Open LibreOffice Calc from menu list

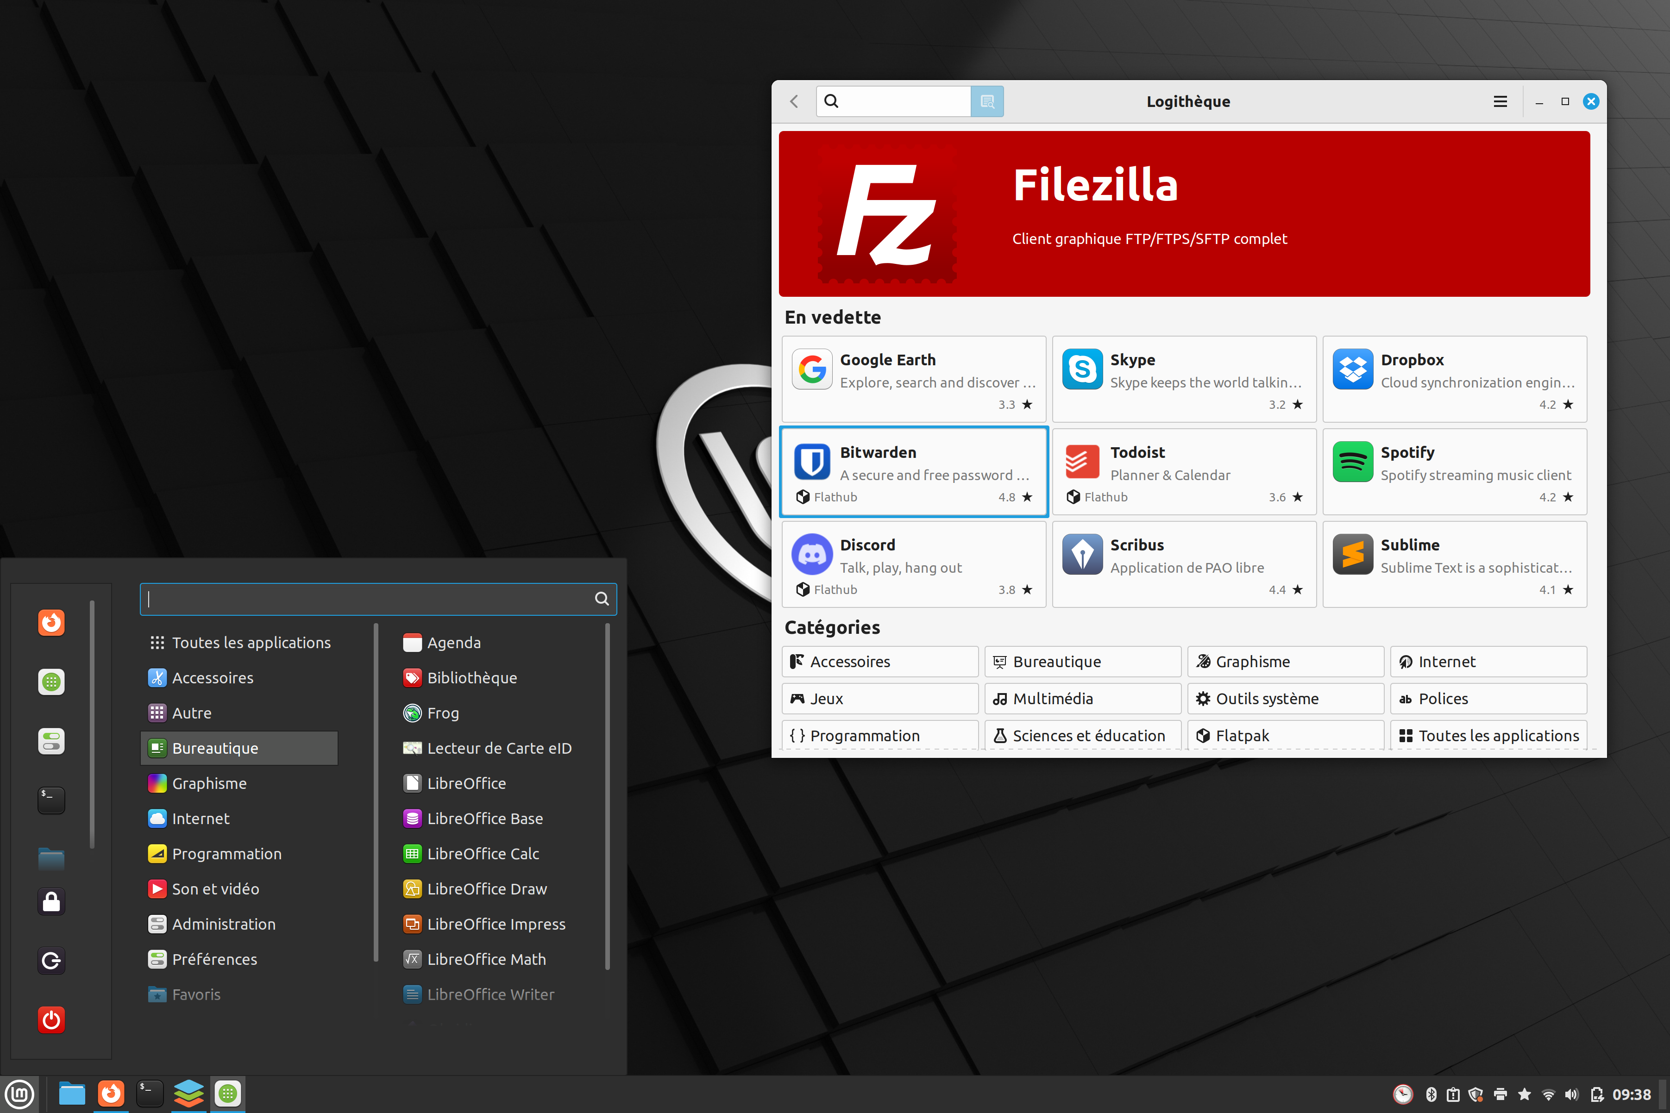click(483, 854)
